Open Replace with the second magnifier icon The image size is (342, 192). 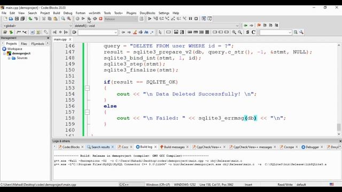(x=69, y=19)
